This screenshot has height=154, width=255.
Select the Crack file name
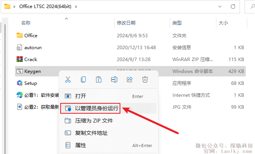click(x=31, y=60)
